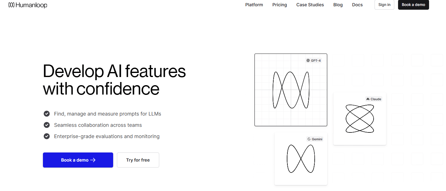Click the Gemini model badge icon
This screenshot has height=191, width=446.
pos(309,139)
